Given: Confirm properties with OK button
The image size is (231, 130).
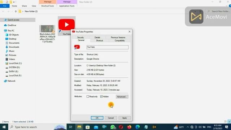Looking at the screenshot, I should click(x=97, y=118).
